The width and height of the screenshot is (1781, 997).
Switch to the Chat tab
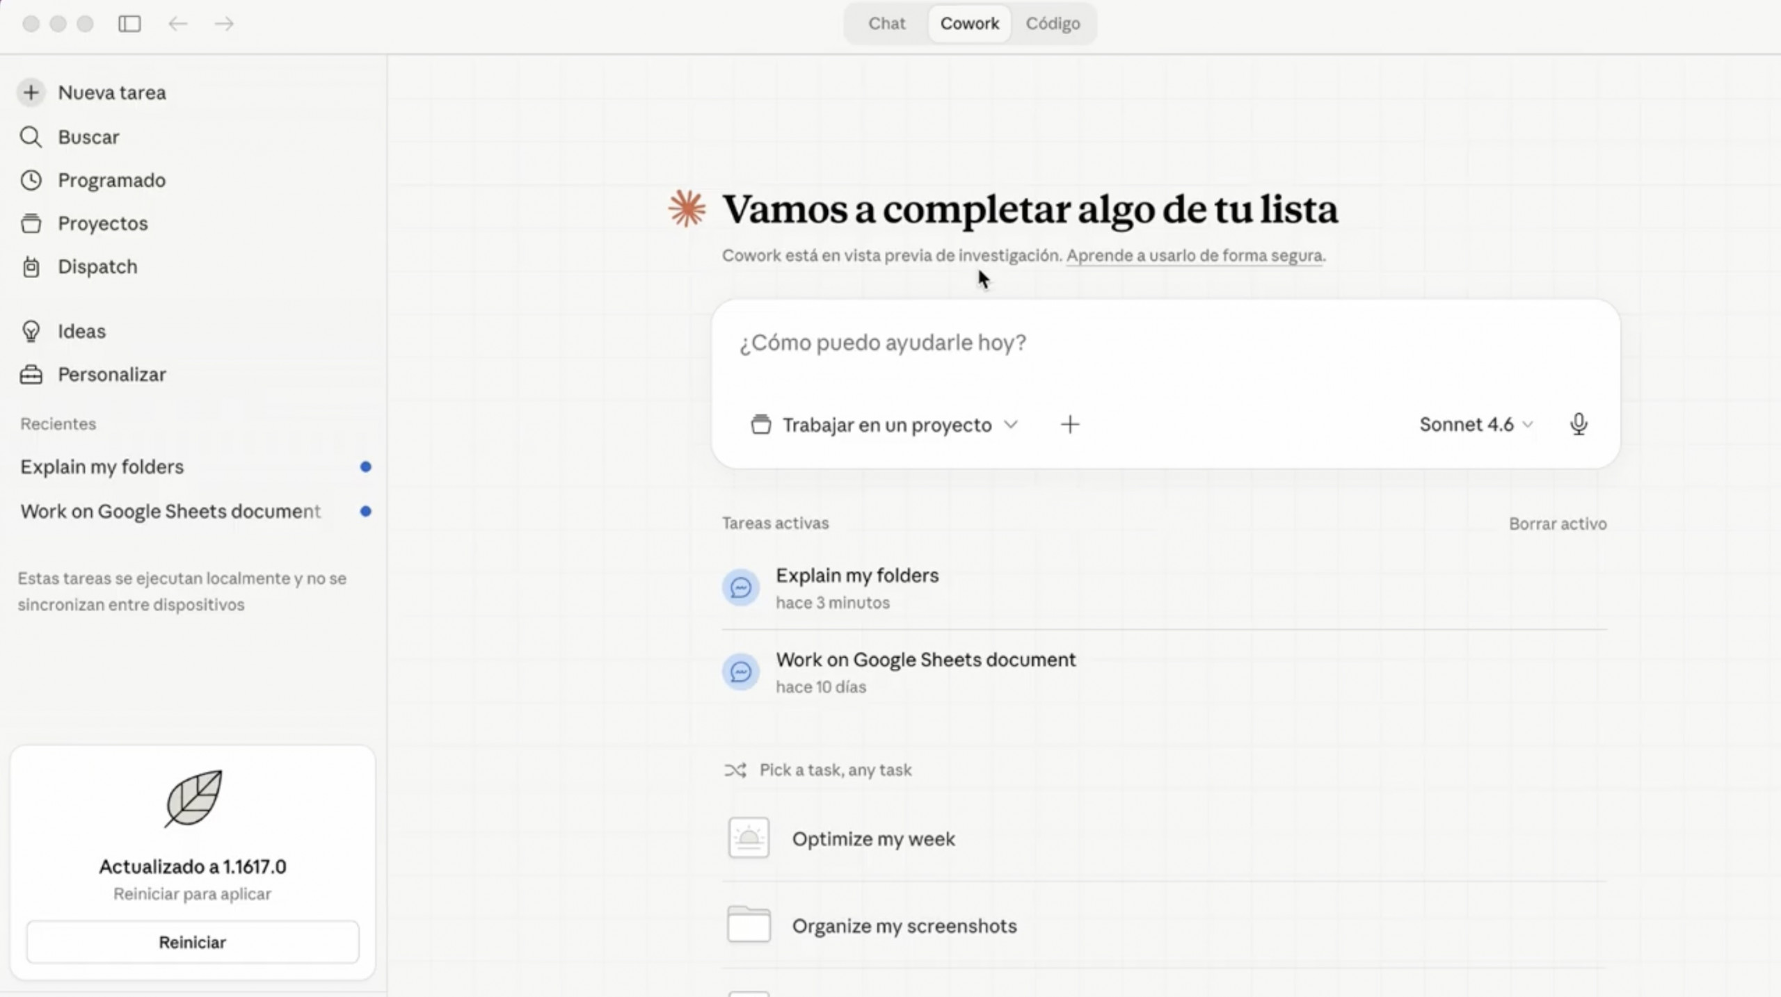(886, 24)
